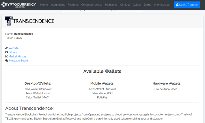Image resolution: width=205 pixels, height=123 pixels.
Task: Open the Guides nav item
Action: (137, 5)
